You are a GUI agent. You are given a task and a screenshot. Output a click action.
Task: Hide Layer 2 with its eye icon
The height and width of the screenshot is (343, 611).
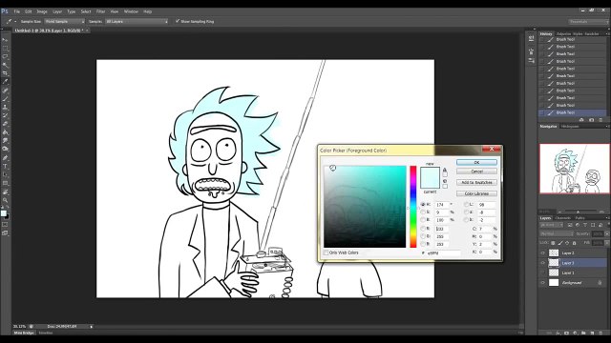click(543, 252)
